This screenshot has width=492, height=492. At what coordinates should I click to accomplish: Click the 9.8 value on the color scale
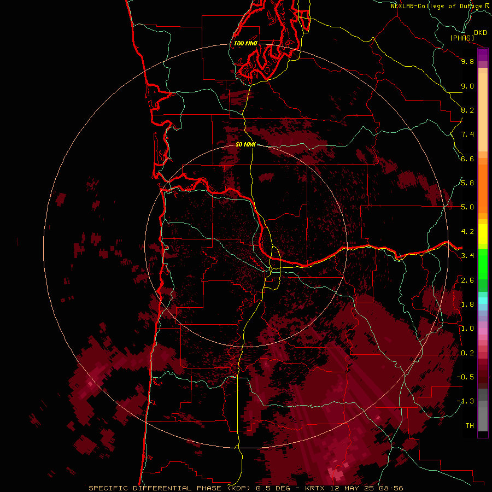coord(467,61)
